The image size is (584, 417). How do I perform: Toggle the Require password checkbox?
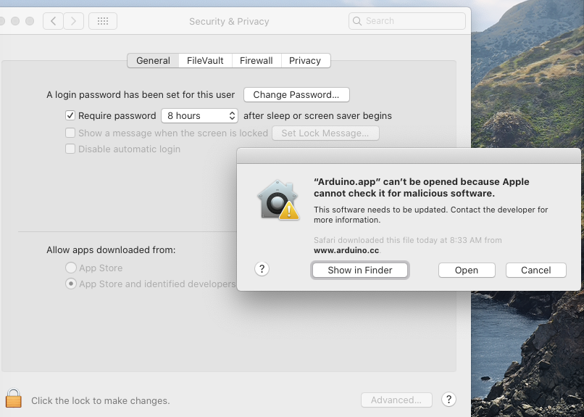(x=70, y=115)
